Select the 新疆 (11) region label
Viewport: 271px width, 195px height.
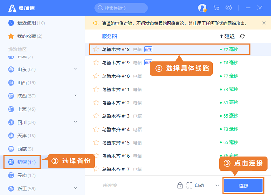point(26,162)
